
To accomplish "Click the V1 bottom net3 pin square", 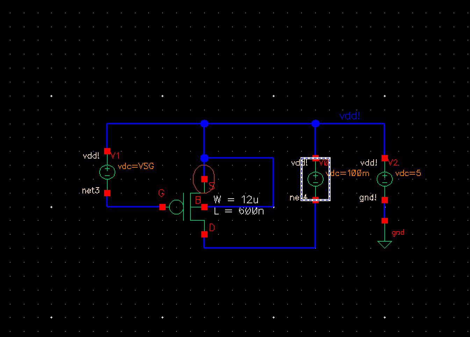I will (x=107, y=193).
